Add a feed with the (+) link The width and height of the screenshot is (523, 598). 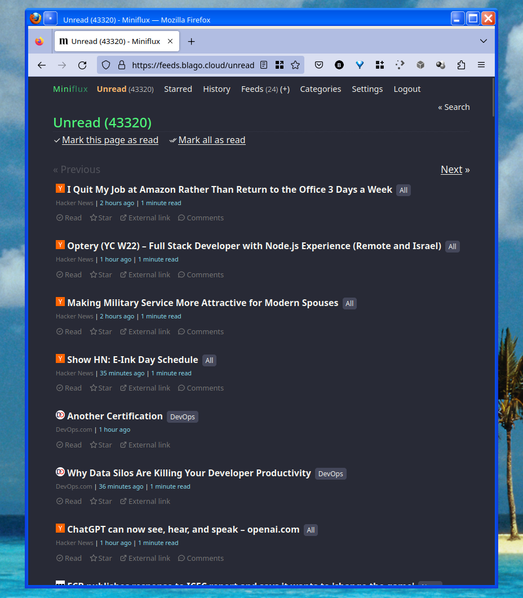[285, 89]
